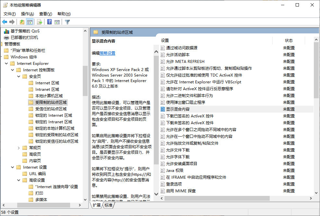
Task: Click the 基于策略的 QoS chart icon
Action: click(6, 31)
